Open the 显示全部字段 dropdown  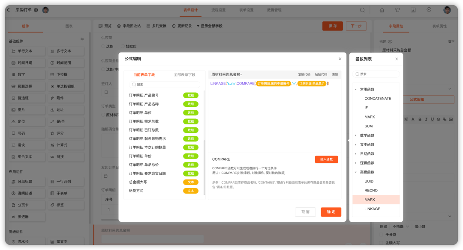[x=210, y=26]
